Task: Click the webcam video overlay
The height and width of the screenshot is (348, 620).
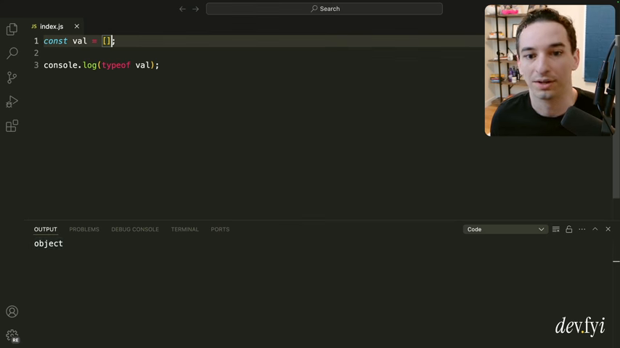Action: (x=550, y=70)
